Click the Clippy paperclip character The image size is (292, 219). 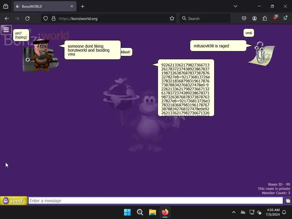(x=262, y=54)
